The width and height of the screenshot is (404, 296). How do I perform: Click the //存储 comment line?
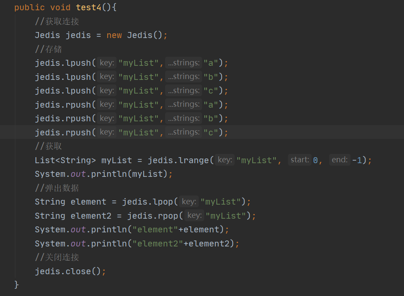click(48, 49)
